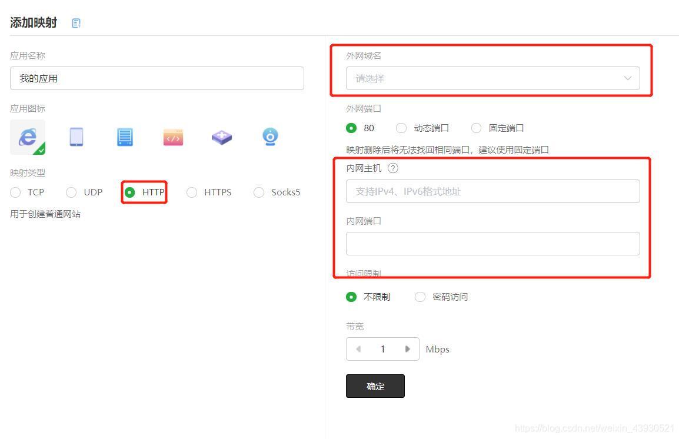Choose the purple gamepad application icon
The width and height of the screenshot is (679, 439).
222,137
